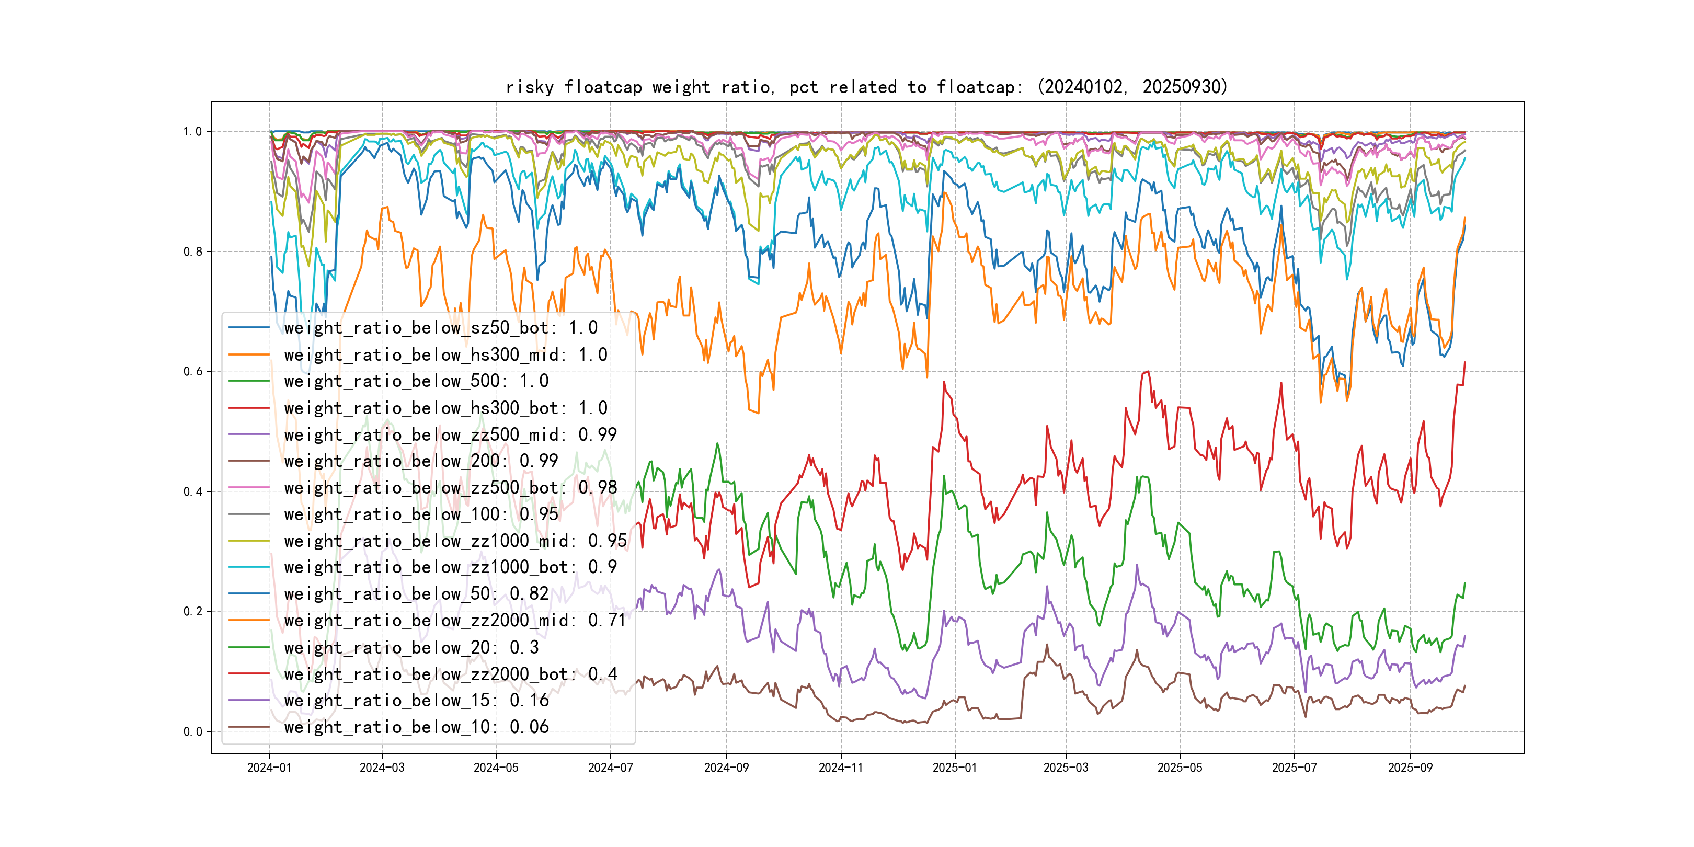
Task: Click the color line swatch beside weight_ratio_below_zz1000_bot
Action: click(x=249, y=567)
